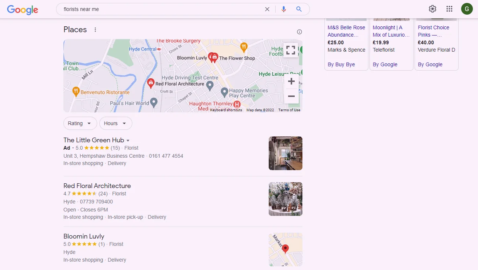This screenshot has height=270, width=478.
Task: Open the Google account avatar
Action: pos(467,9)
